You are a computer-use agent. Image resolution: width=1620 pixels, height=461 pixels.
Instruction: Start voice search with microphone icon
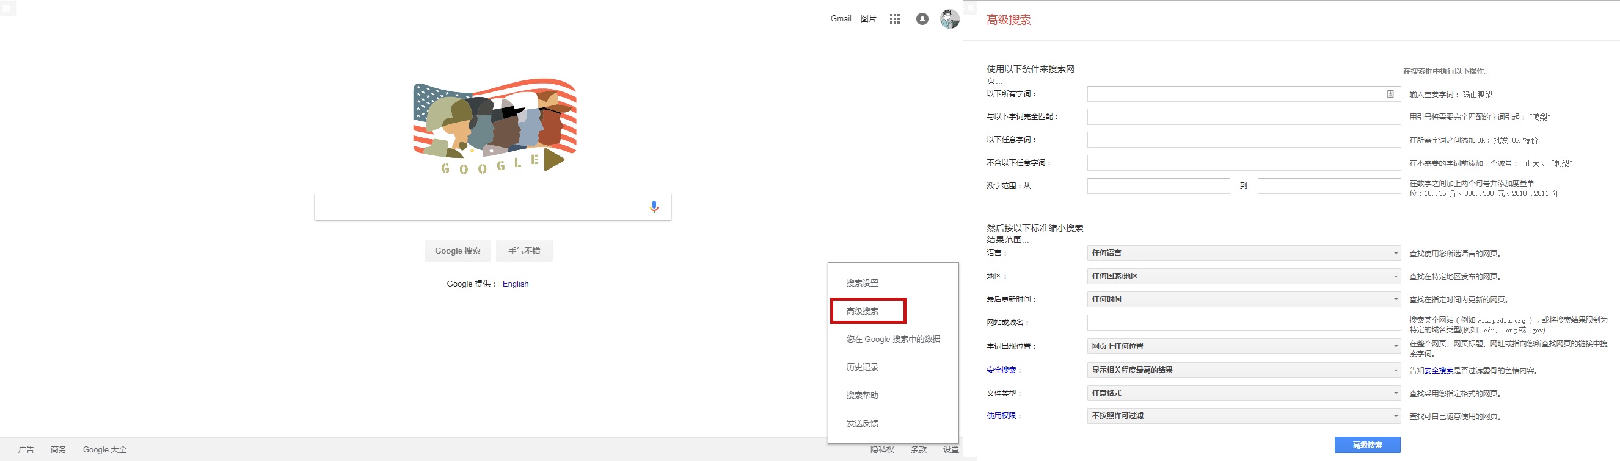coord(654,207)
